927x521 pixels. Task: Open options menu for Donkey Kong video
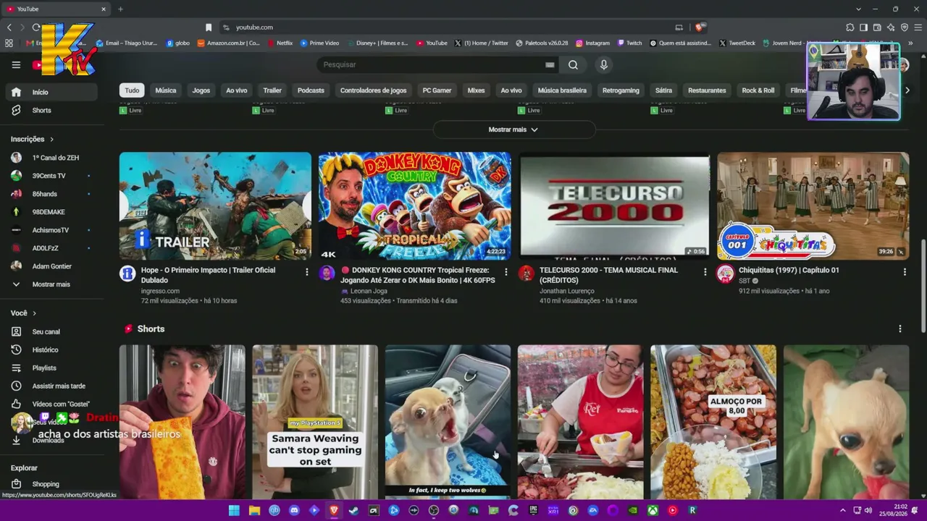click(x=506, y=272)
